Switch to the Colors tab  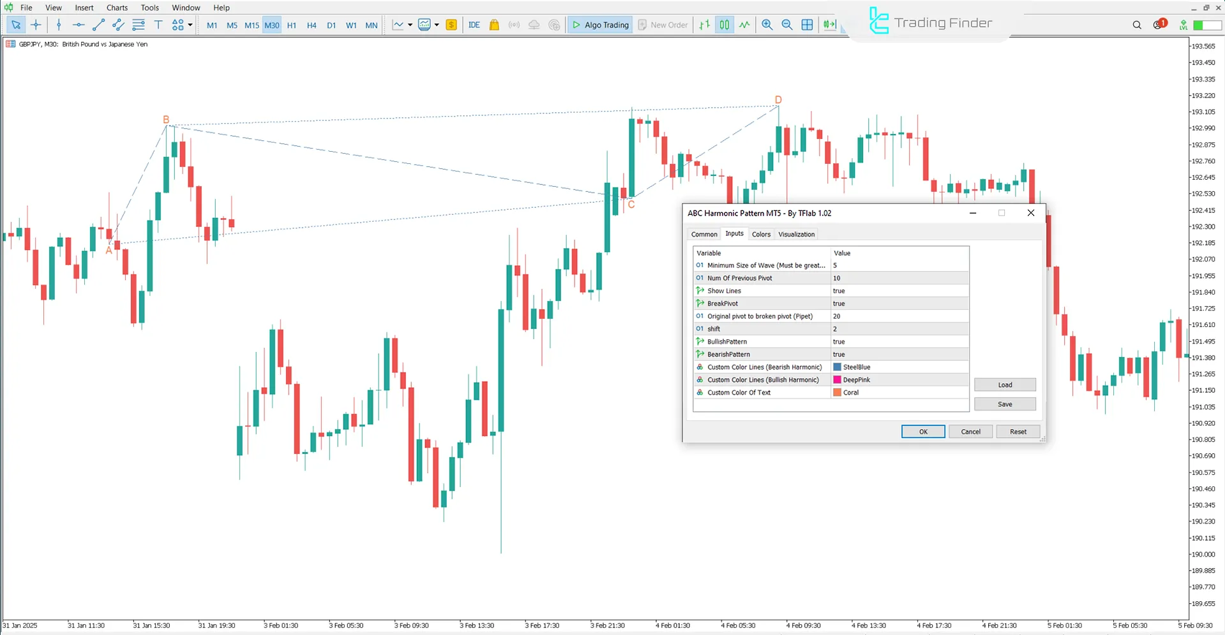coord(761,234)
